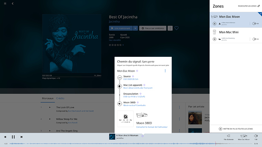This screenshot has height=147, width=262.
Task: Pause the Mon Dac Moon zone
Action: click(215, 23)
